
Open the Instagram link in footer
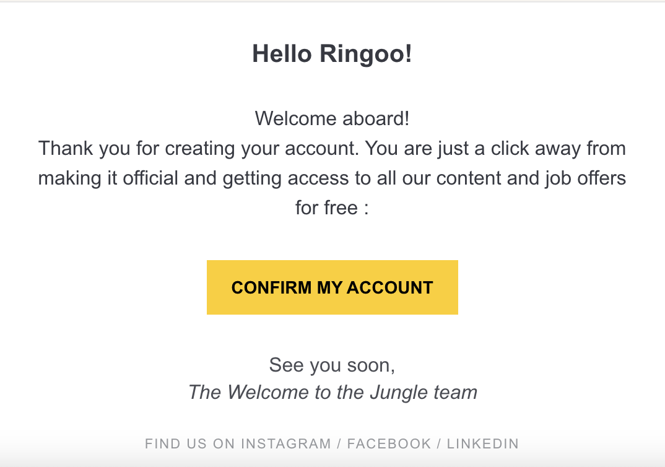[286, 443]
